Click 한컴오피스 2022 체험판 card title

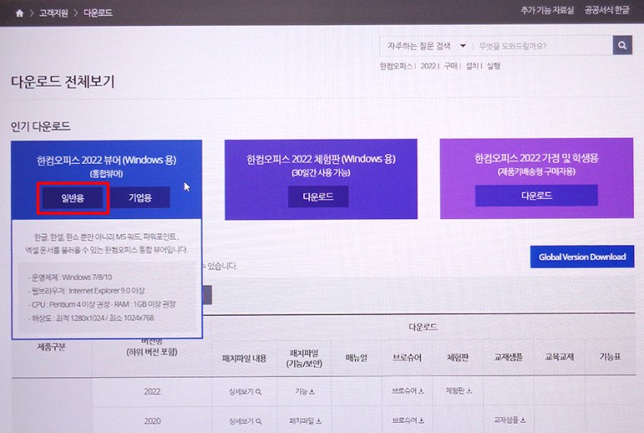coord(321,159)
